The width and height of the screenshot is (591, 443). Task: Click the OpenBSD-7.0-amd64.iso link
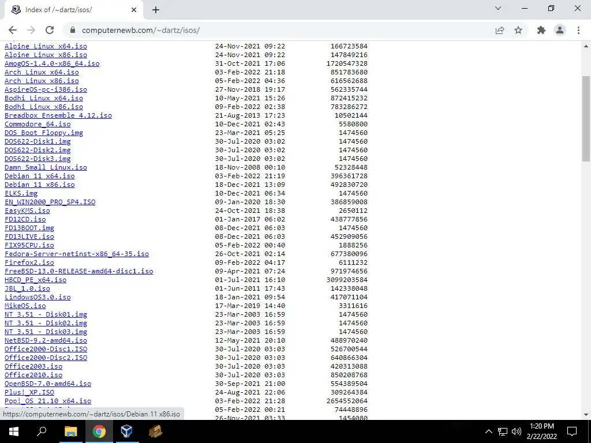click(x=48, y=384)
